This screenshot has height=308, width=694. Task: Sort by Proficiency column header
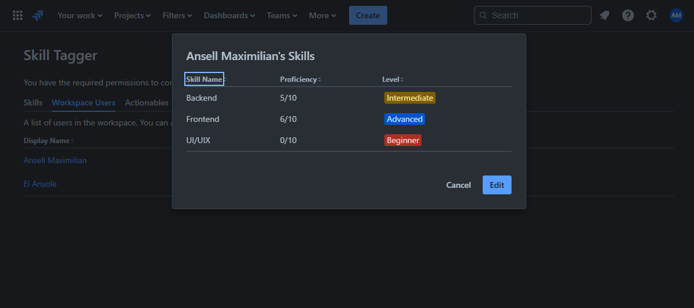point(301,80)
